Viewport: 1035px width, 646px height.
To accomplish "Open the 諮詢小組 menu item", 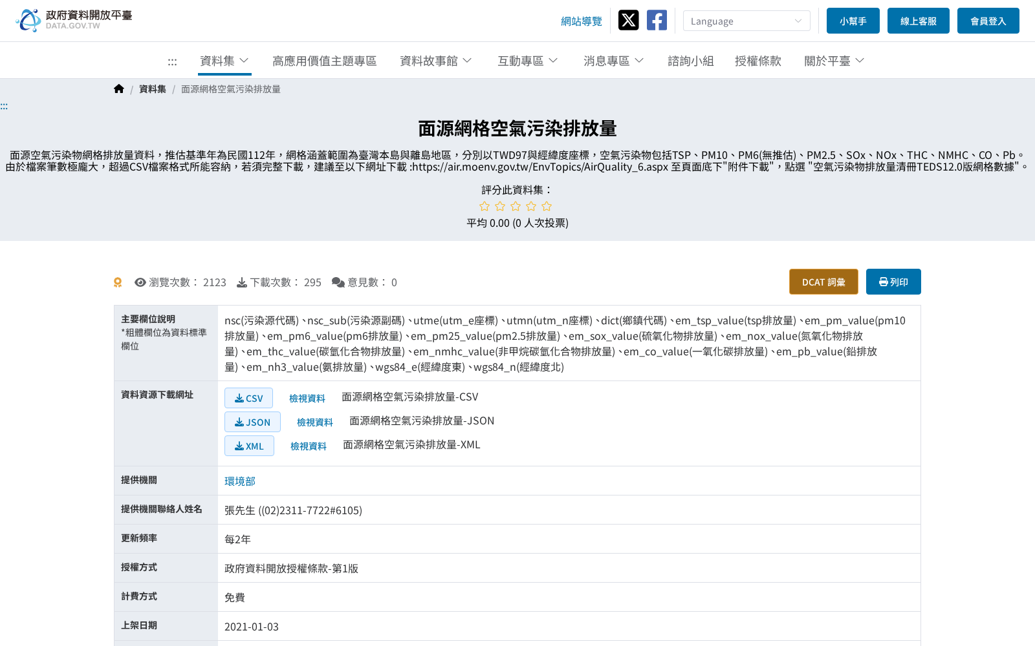I will 691,61.
